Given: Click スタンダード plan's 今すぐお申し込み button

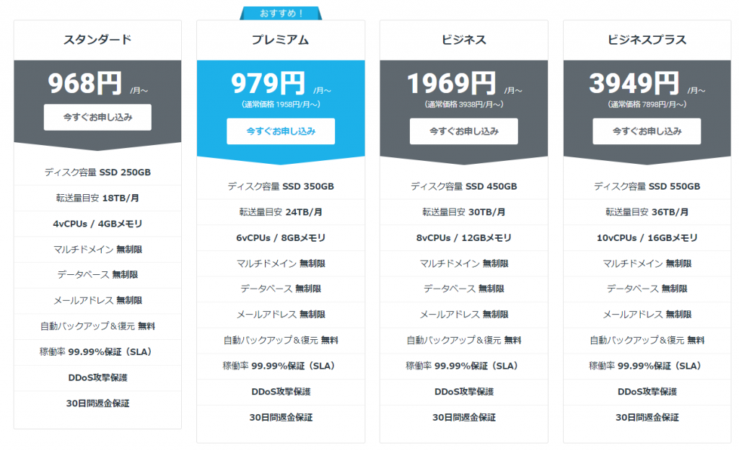Looking at the screenshot, I should click(97, 117).
